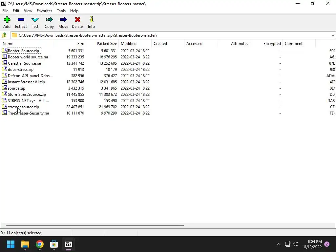Click the Copy toolbar icon
Screen dimensions: 336x252
point(49,20)
